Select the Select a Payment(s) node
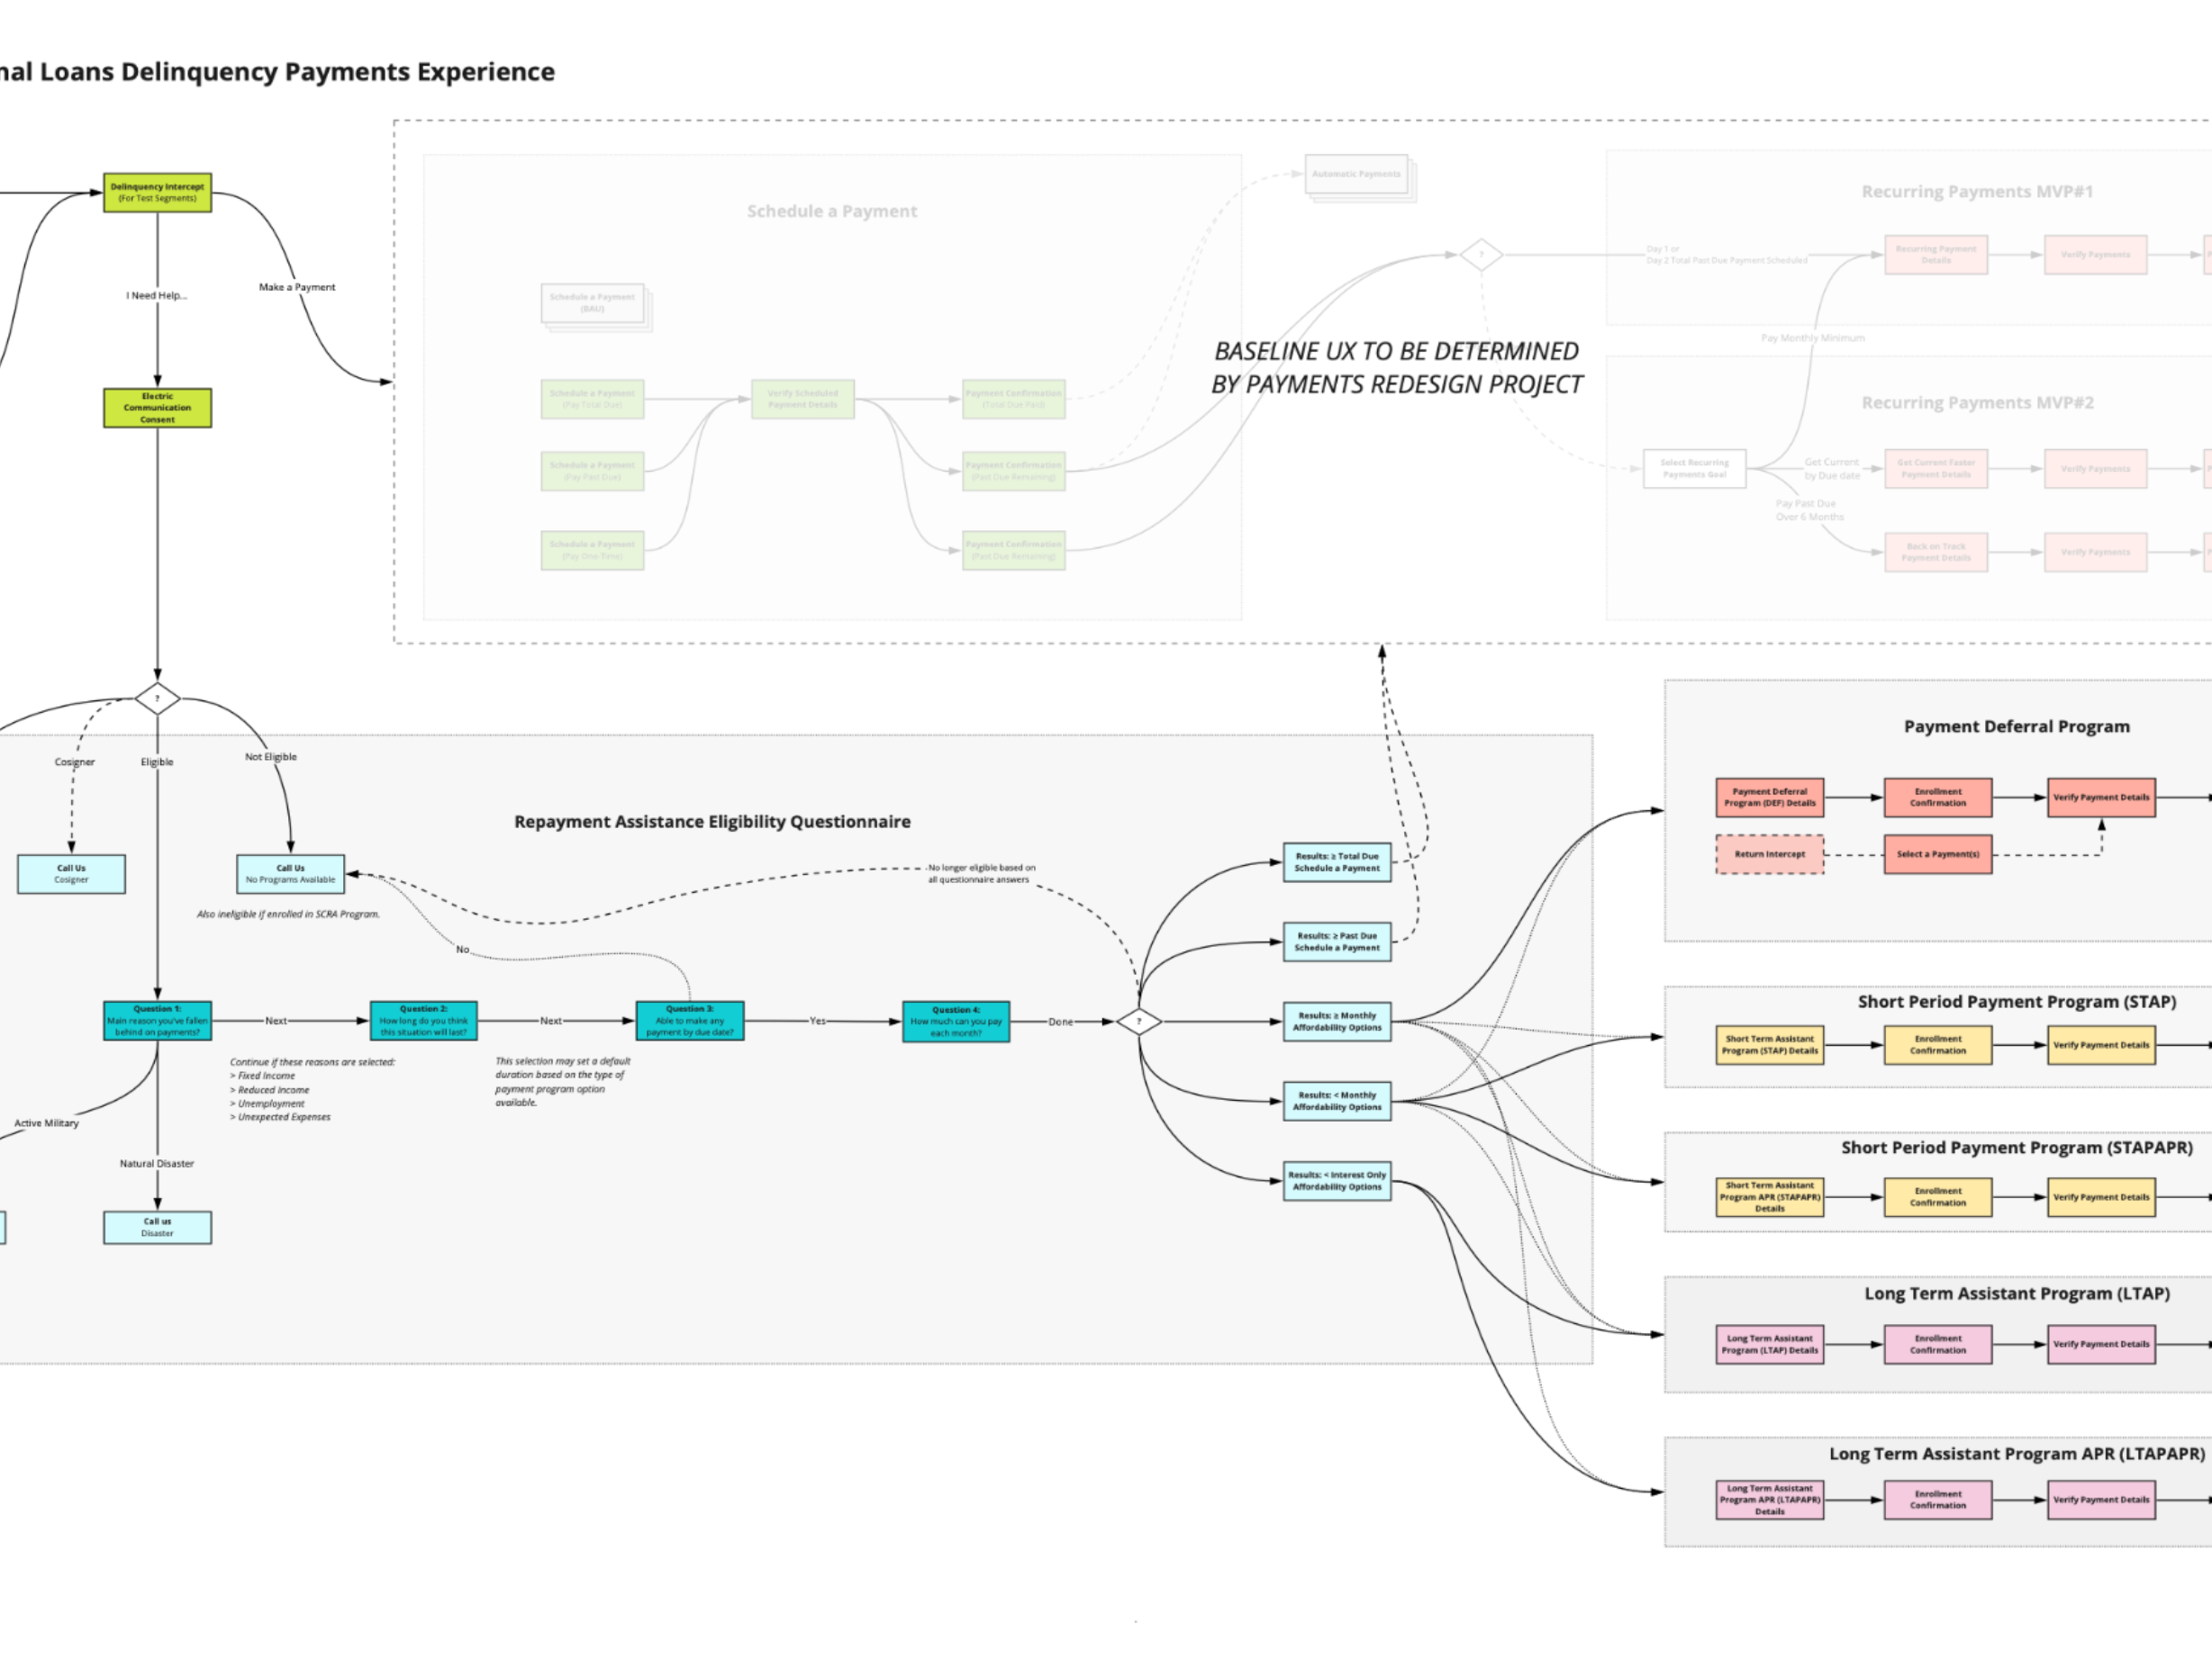This screenshot has height=1658, width=2212. point(1937,854)
